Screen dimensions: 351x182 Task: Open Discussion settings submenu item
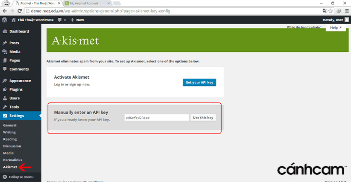[x=12, y=146]
